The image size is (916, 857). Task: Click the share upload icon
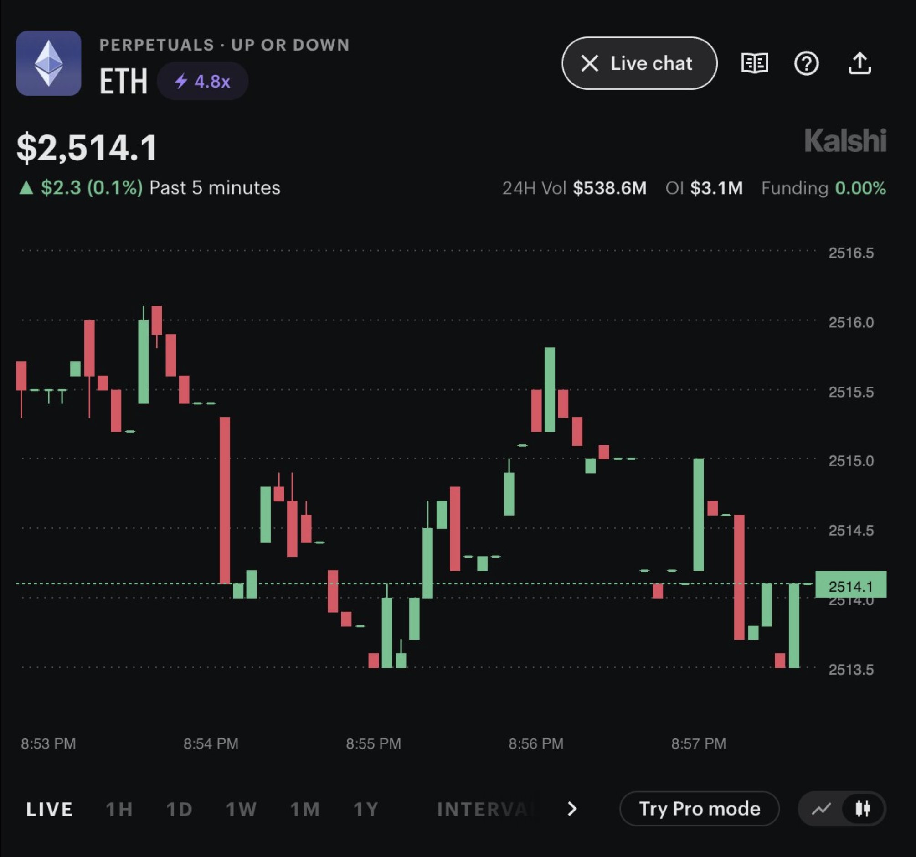point(859,63)
